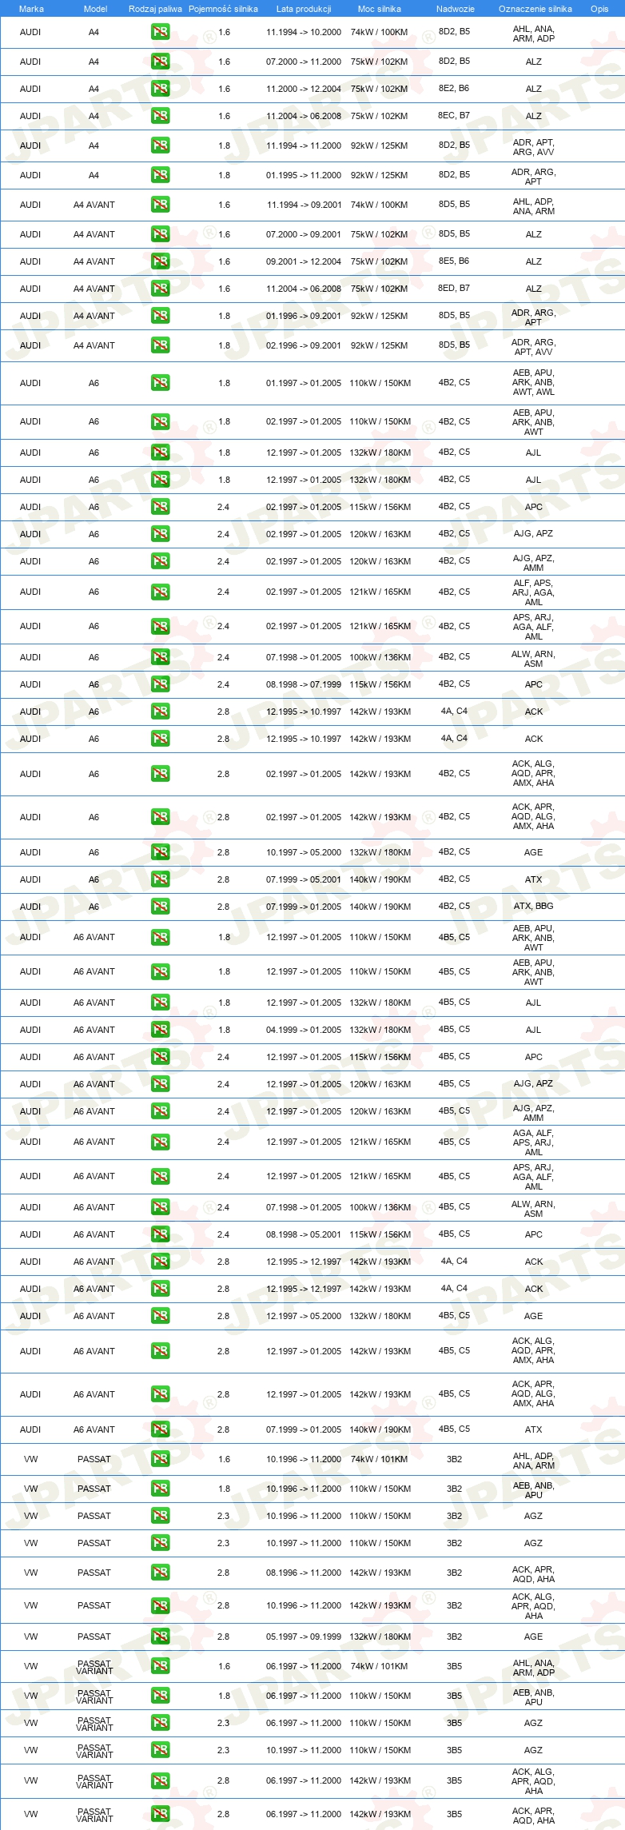Click fuel icon for A6 Avant 12.1997 -> 05.2000 AGE row
Viewport: 625px width, 1830px height.
160,1316
